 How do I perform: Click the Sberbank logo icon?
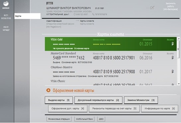point(6,3)
